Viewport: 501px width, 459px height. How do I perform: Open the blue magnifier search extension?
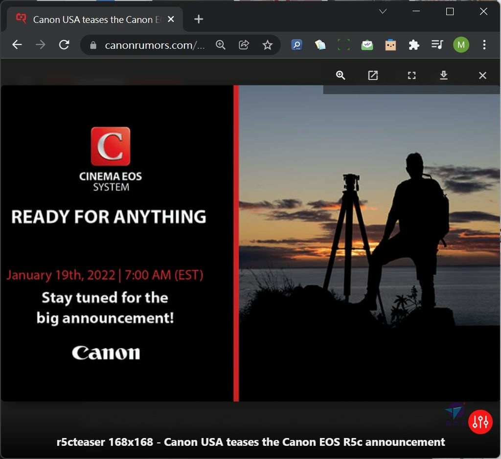click(x=297, y=45)
